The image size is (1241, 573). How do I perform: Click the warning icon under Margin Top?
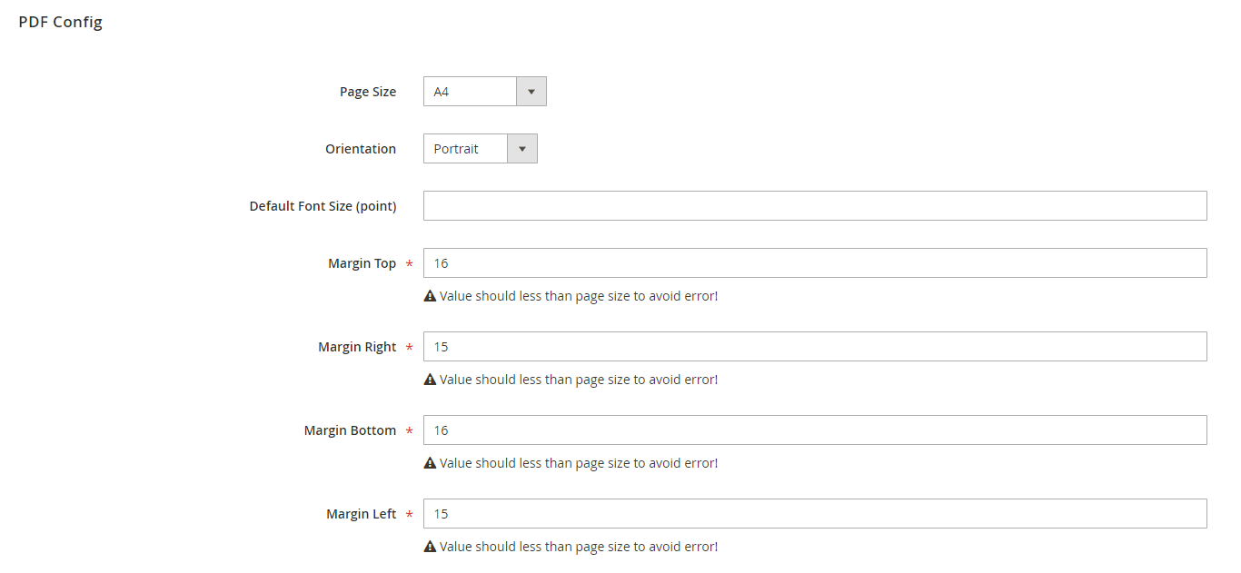[430, 296]
